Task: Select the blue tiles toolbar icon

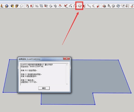Action: pyautogui.click(x=118, y=6)
